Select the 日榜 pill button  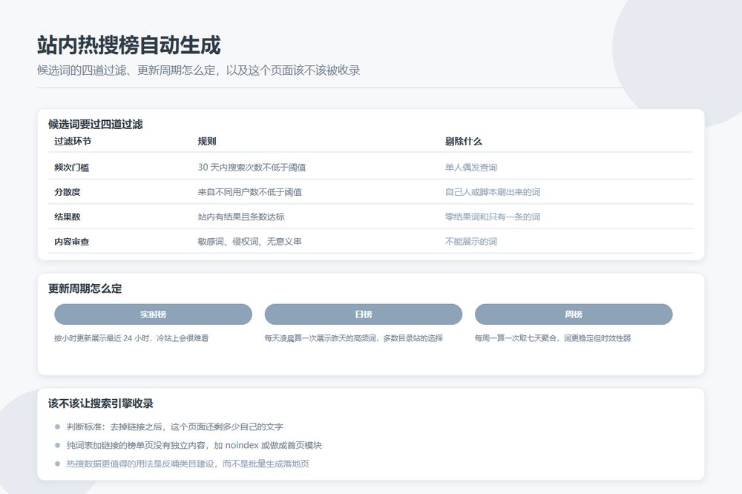364,314
